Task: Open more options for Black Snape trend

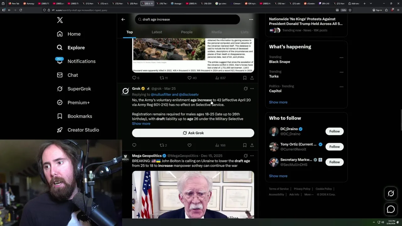Action: click(341, 58)
